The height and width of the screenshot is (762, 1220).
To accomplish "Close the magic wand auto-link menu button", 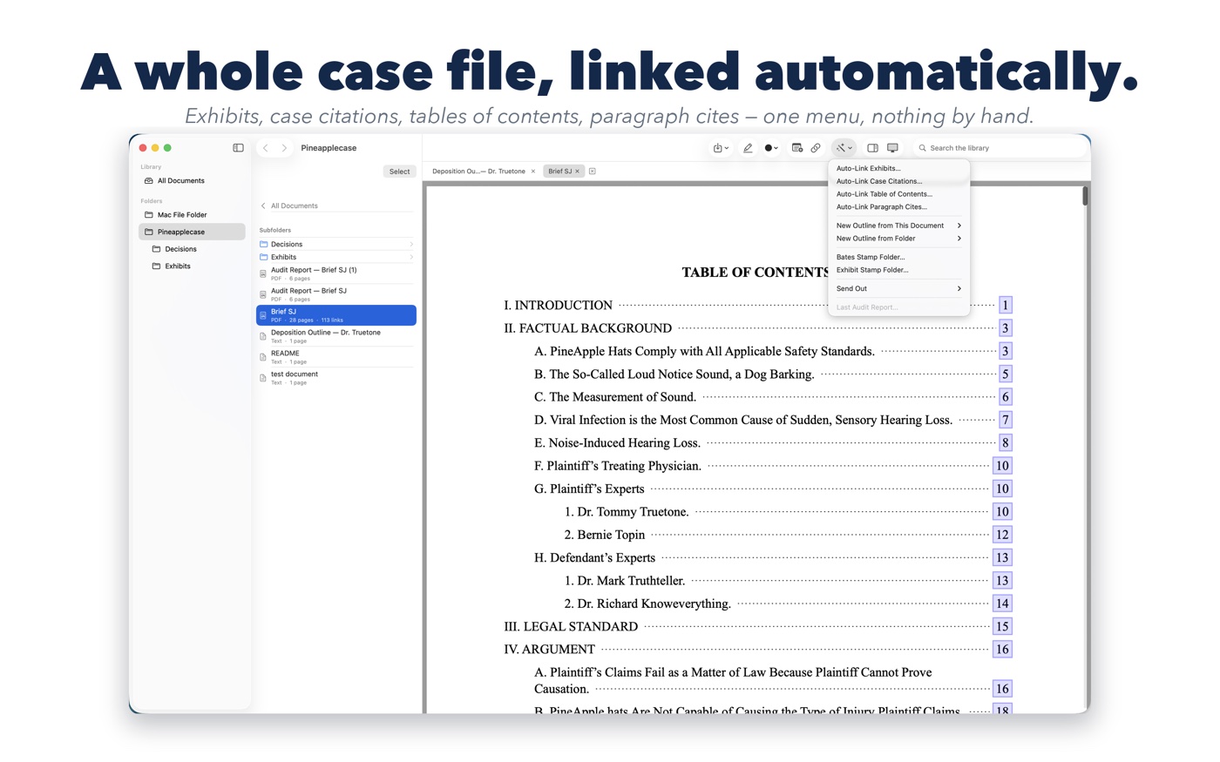I will 844,148.
